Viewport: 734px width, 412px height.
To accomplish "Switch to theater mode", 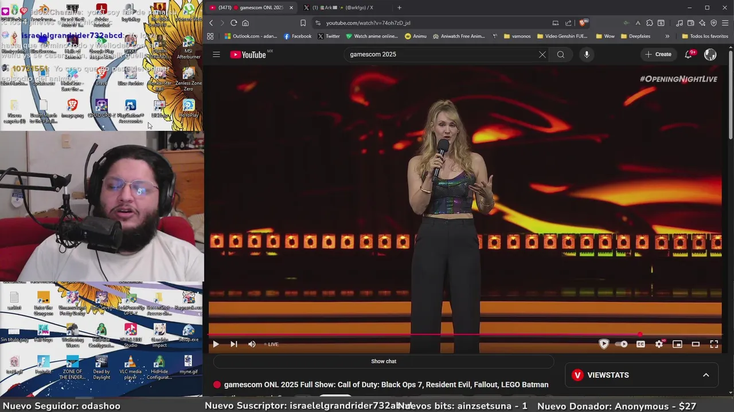I will pyautogui.click(x=696, y=344).
